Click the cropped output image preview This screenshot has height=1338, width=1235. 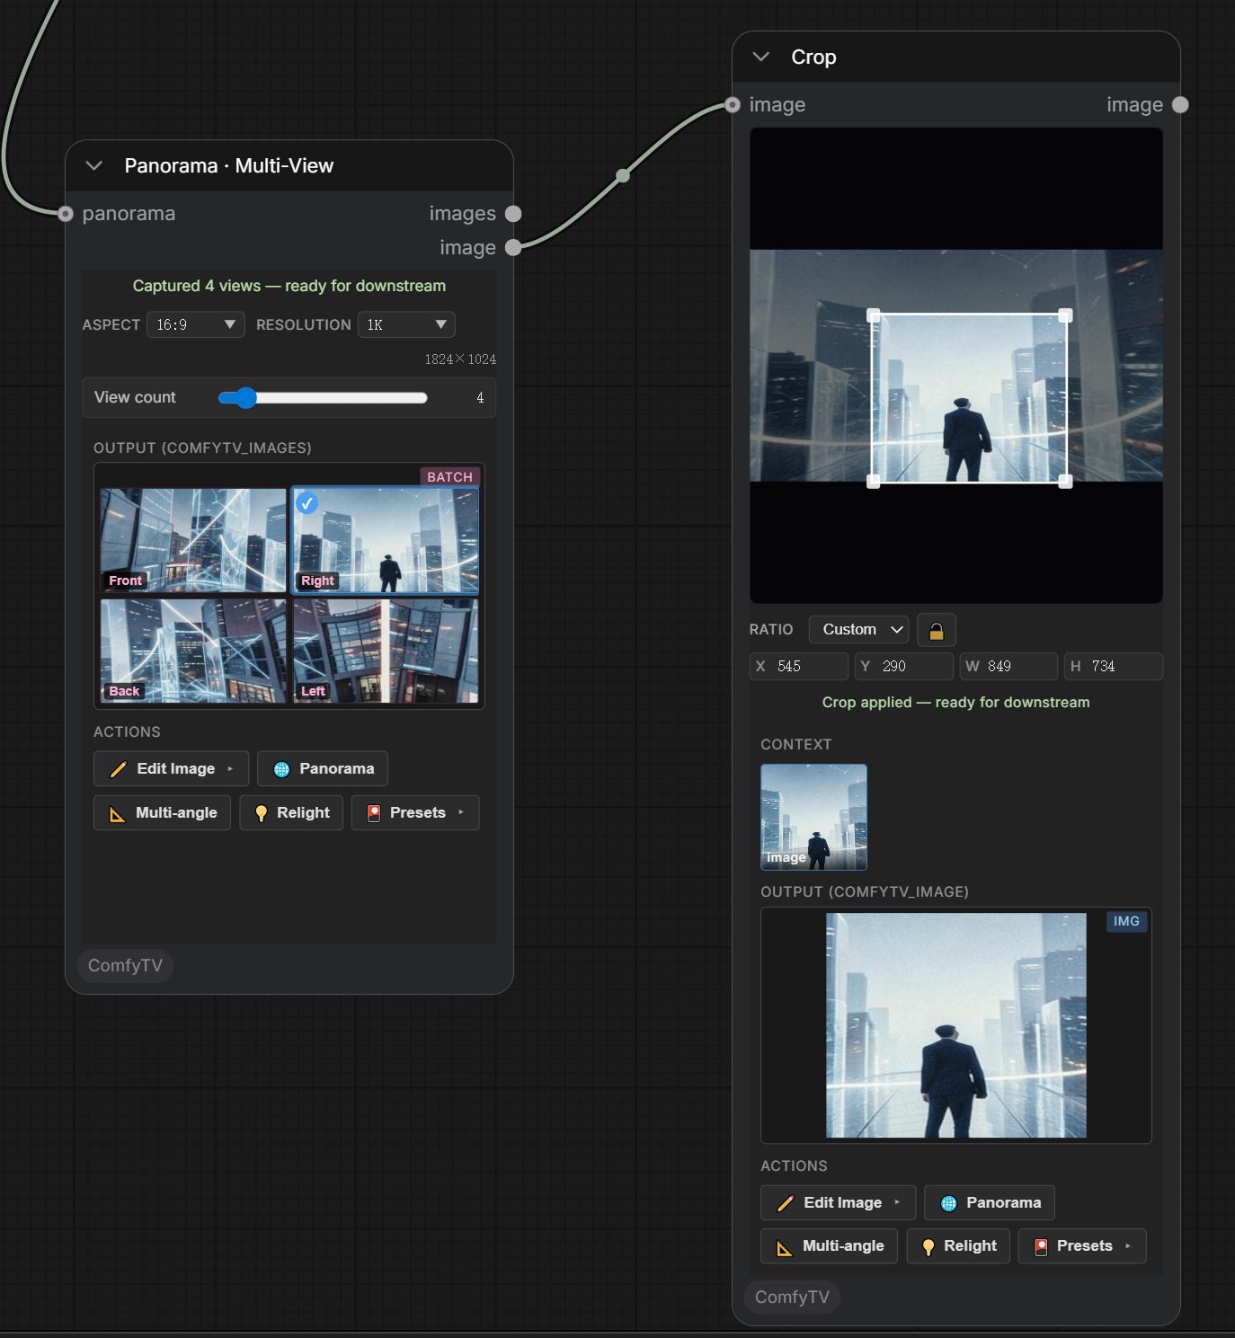pos(956,1025)
